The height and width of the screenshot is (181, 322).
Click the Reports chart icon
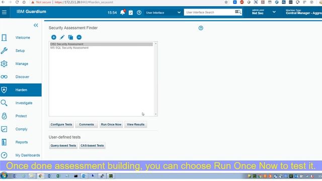pos(4,142)
